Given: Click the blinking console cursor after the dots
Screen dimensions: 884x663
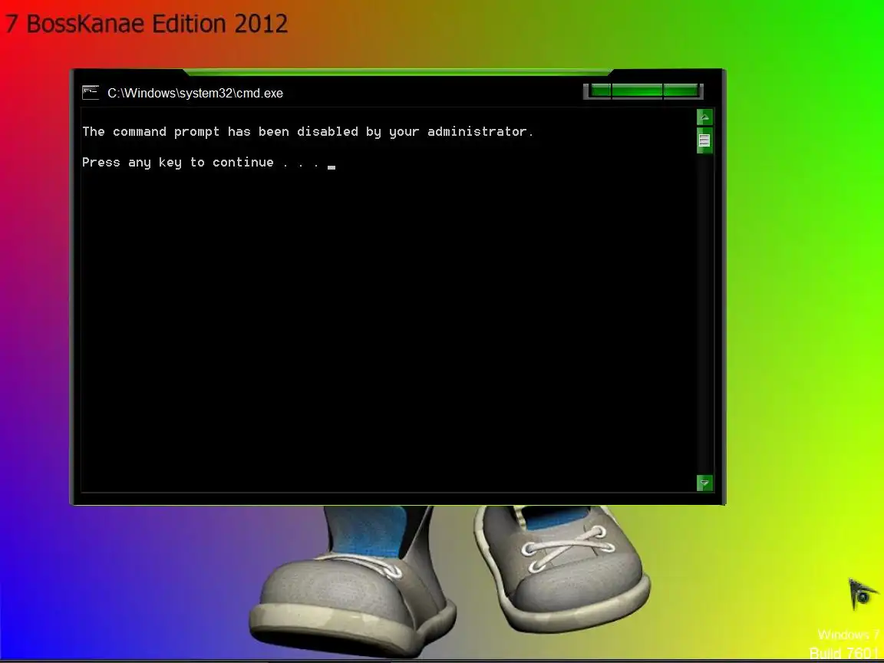Looking at the screenshot, I should [x=331, y=167].
